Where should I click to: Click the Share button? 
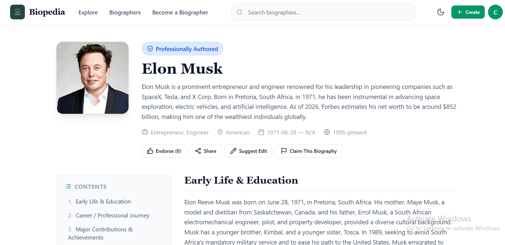[205, 151]
